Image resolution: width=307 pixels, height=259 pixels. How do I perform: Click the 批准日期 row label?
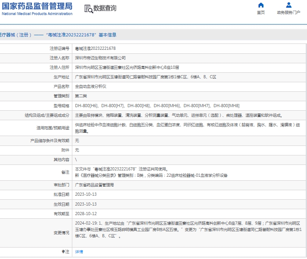pyautogui.click(x=61, y=194)
